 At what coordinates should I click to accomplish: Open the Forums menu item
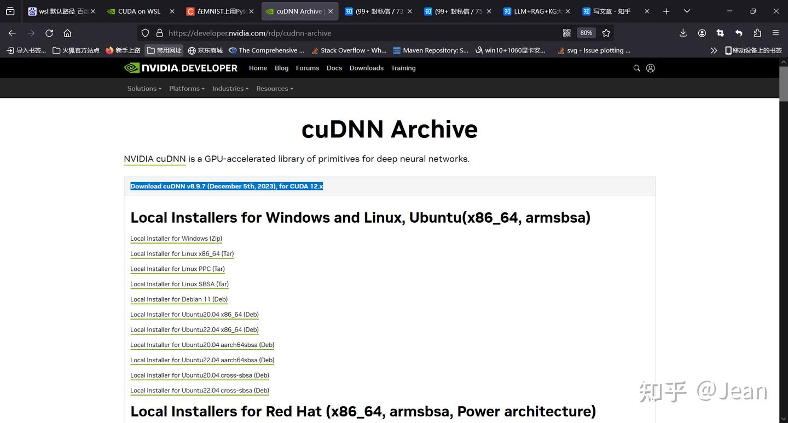(307, 68)
